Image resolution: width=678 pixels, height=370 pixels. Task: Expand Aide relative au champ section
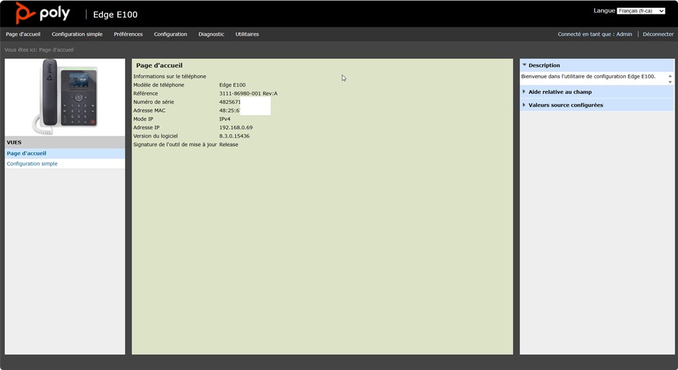tap(524, 92)
